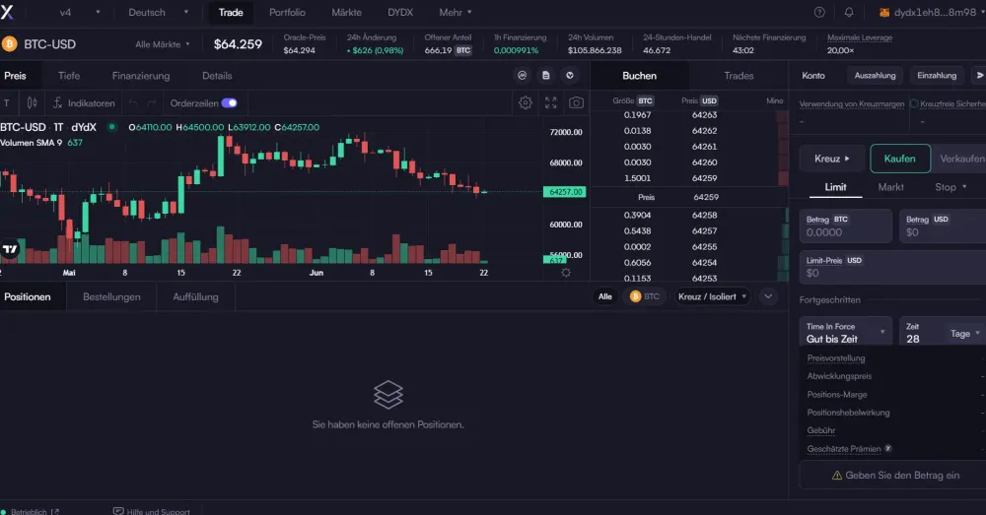986x515 pixels.
Task: Switch order book size unit to BTC
Action: [x=645, y=100]
